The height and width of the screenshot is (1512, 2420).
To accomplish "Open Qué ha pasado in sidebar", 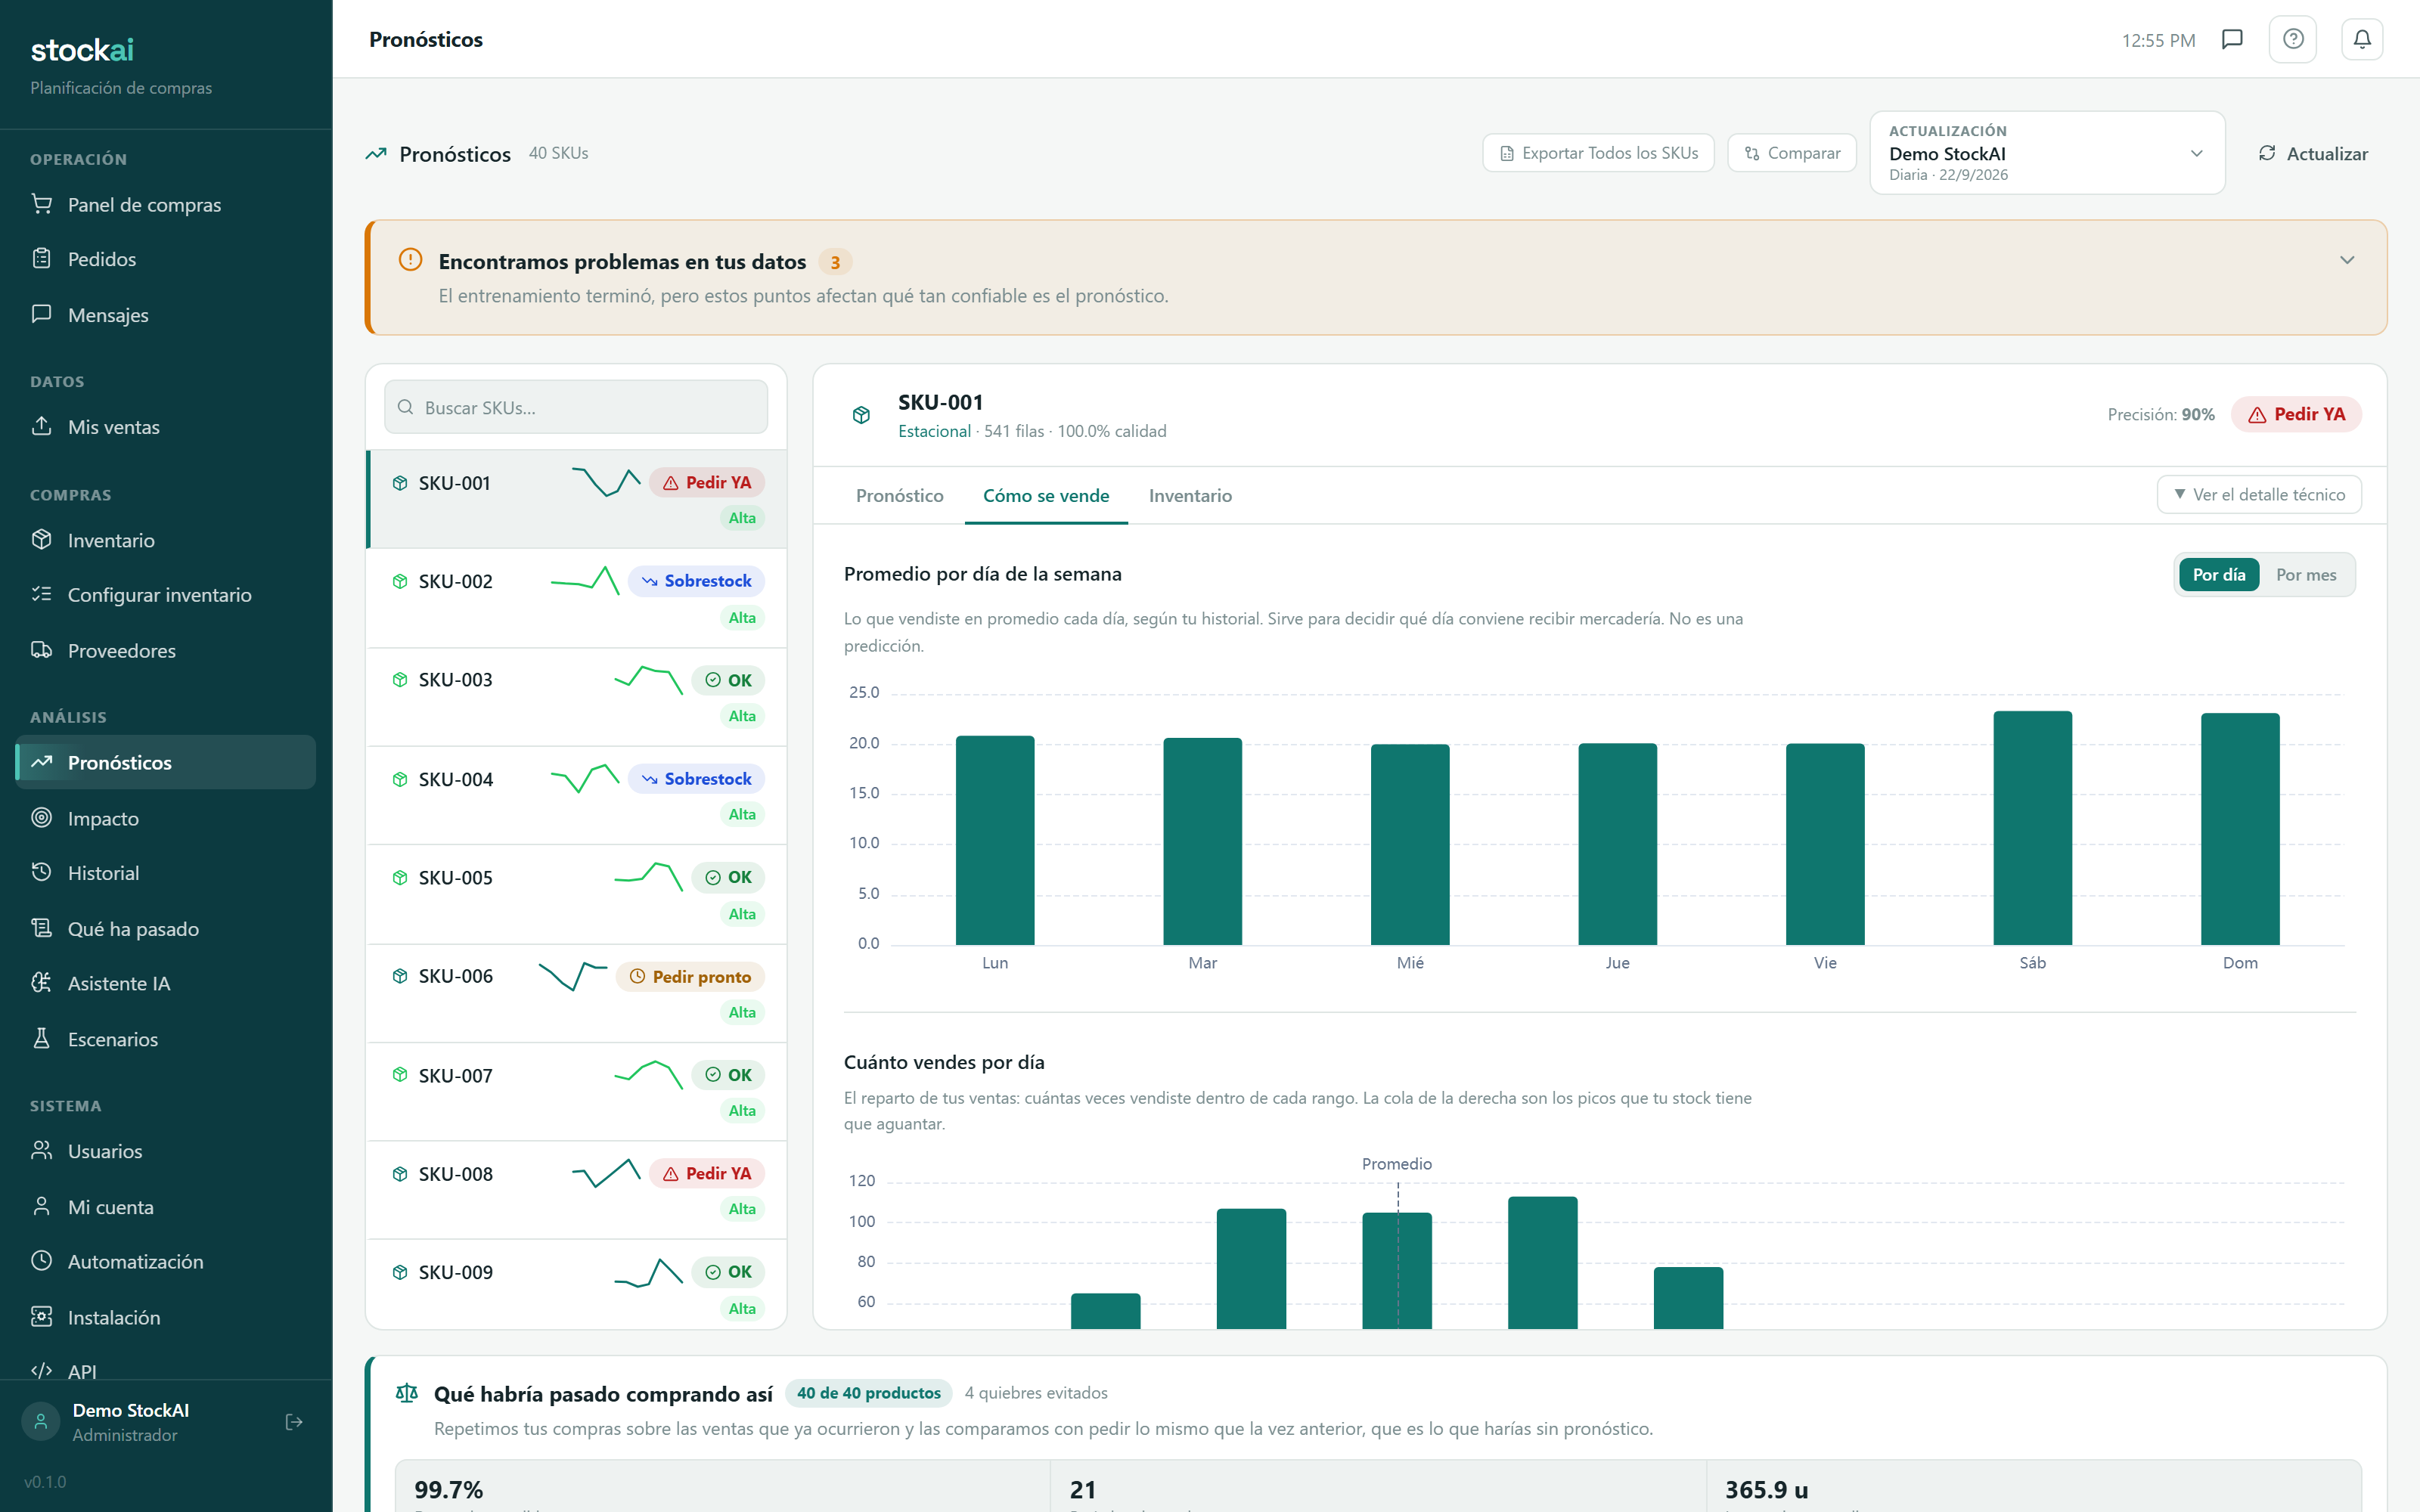I will pos(166,929).
